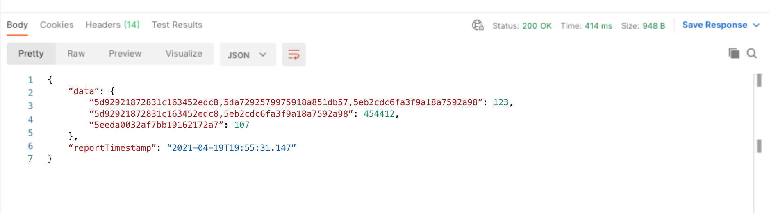The image size is (769, 213).
Task: Click the Save Response link
Action: click(x=714, y=25)
